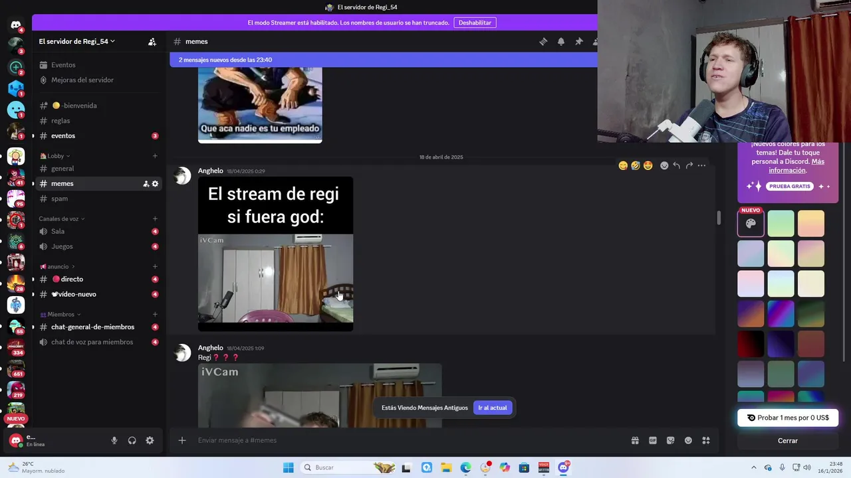This screenshot has width=851, height=478.
Task: Open sticker picker icon
Action: [x=670, y=440]
